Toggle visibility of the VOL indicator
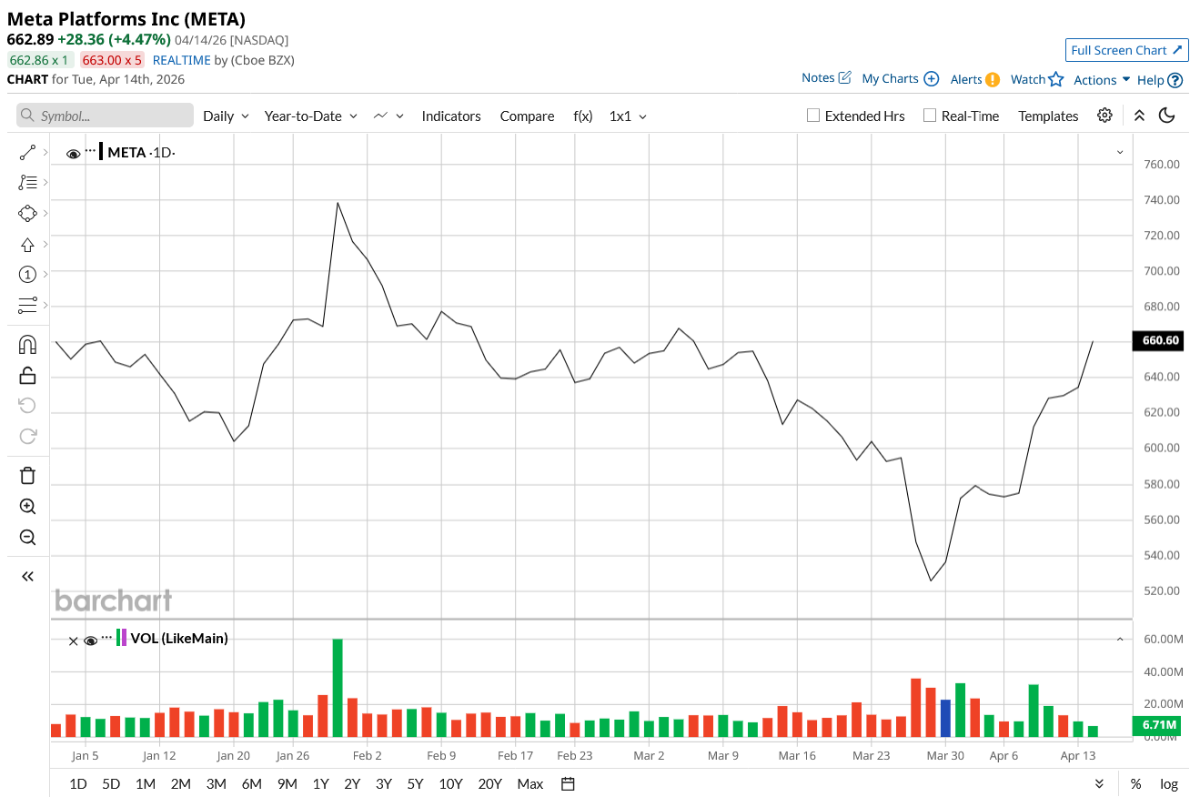Image resolution: width=1190 pixels, height=797 pixels. (90, 641)
